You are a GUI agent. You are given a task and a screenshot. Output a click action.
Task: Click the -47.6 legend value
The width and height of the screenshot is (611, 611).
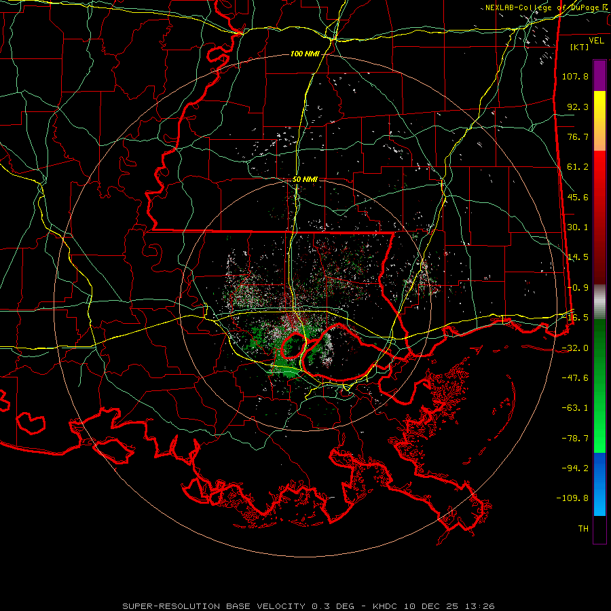tap(575, 378)
